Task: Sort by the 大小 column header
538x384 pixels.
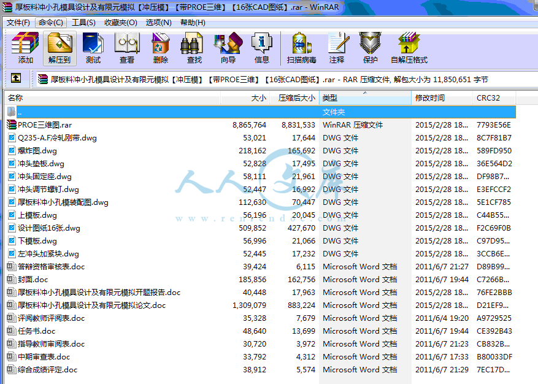Action: tap(245, 98)
